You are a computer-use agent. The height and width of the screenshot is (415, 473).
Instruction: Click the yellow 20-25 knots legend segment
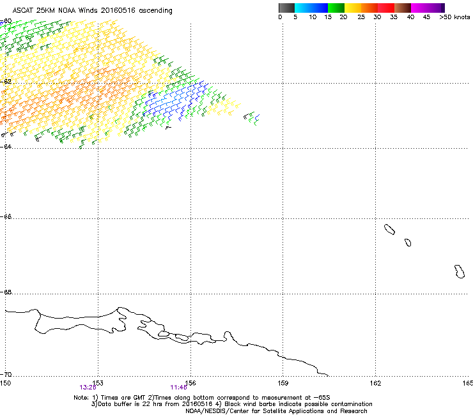click(353, 8)
